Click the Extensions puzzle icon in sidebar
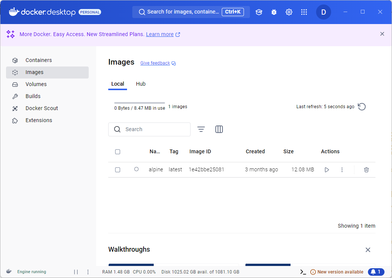 pyautogui.click(x=15, y=121)
